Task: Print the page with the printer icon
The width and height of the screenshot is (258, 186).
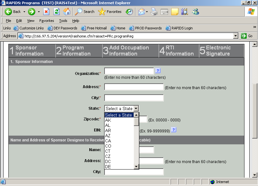Action: [154, 12]
